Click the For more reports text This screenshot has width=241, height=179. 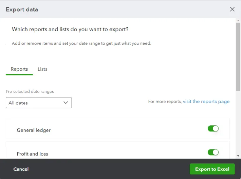(165, 102)
